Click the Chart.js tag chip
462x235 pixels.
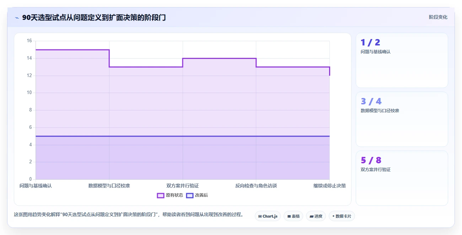[268, 216]
